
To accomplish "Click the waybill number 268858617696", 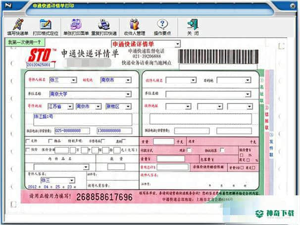I will [104, 197].
